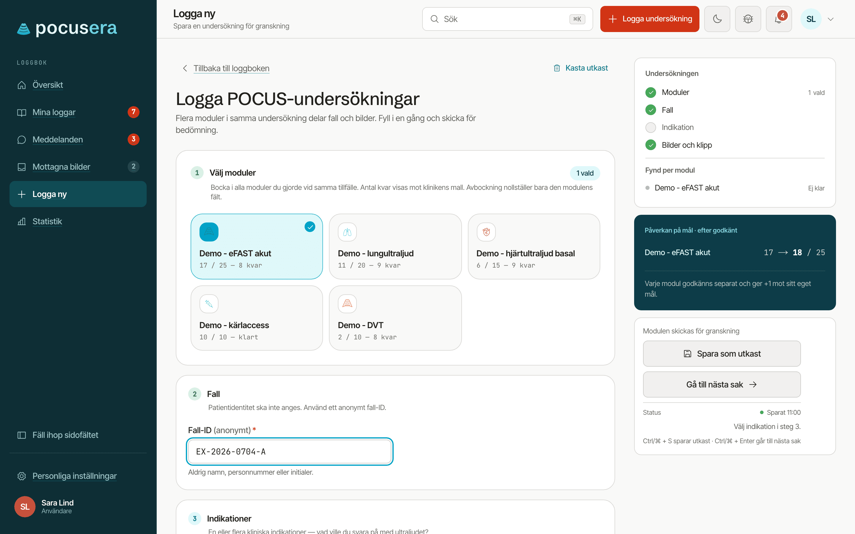Collapse the sidebar with Fäll ihop sidofältet
The width and height of the screenshot is (855, 534).
(78, 435)
